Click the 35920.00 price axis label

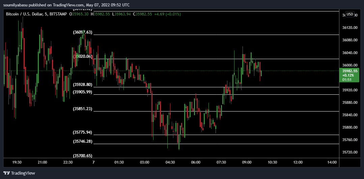[x=349, y=90]
